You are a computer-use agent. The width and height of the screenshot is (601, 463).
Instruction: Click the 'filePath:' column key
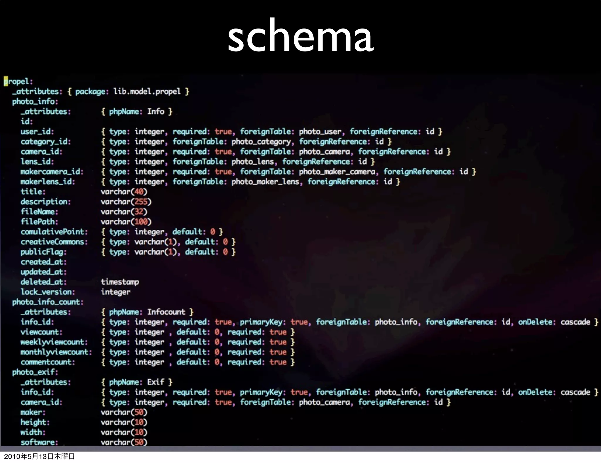(39, 222)
